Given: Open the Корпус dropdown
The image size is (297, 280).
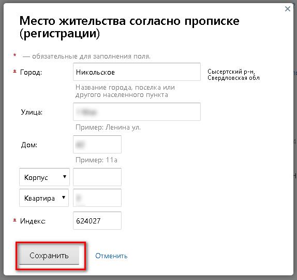Looking at the screenshot, I should coord(44,177).
